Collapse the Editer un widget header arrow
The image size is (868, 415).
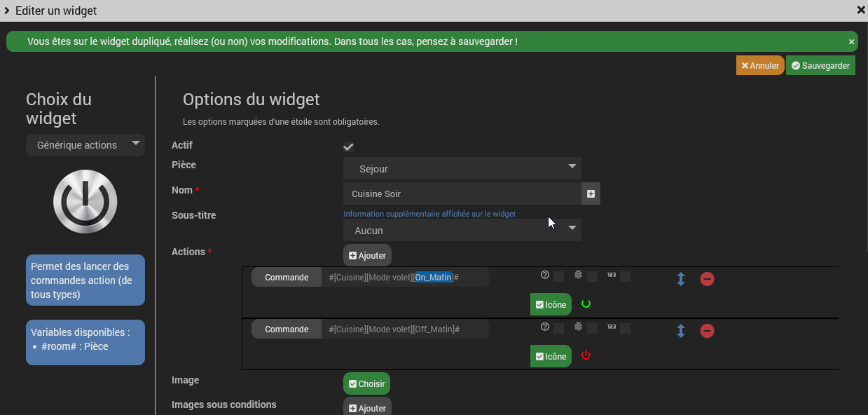[6, 11]
